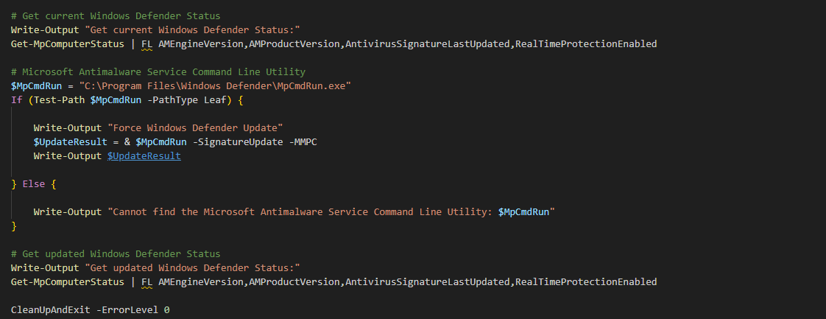Click Write-Output before "Force Windows Defender Update"

[68, 128]
